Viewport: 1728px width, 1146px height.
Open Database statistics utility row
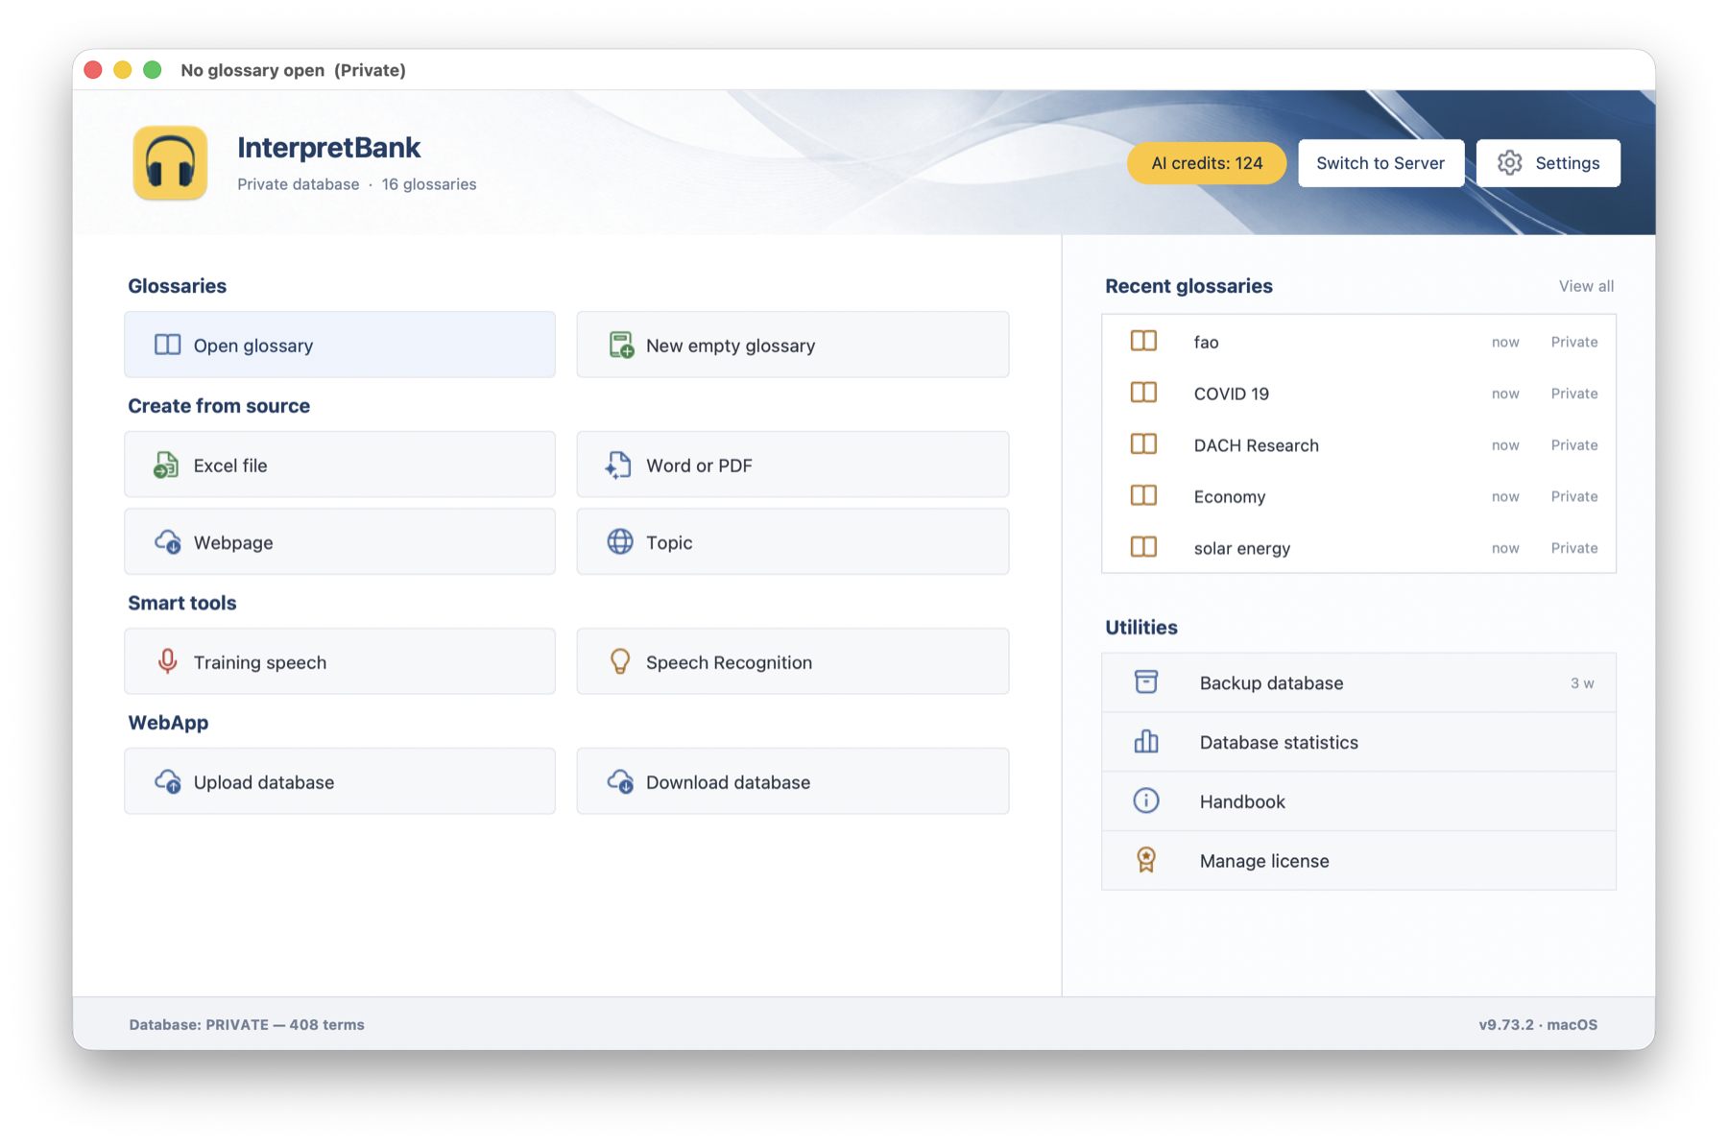coord(1358,742)
